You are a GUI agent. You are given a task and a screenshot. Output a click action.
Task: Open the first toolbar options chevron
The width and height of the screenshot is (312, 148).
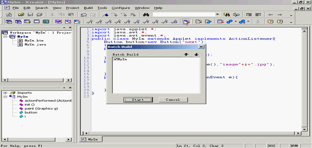tap(291, 16)
